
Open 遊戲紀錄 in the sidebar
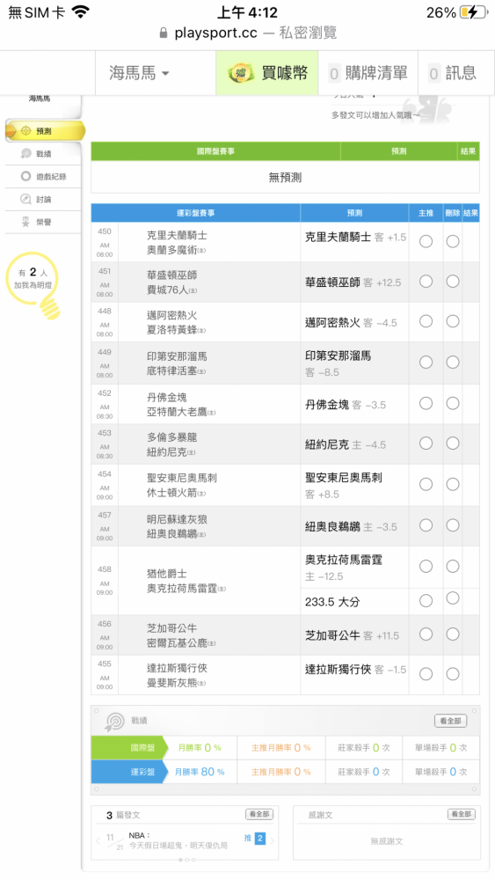click(x=44, y=176)
